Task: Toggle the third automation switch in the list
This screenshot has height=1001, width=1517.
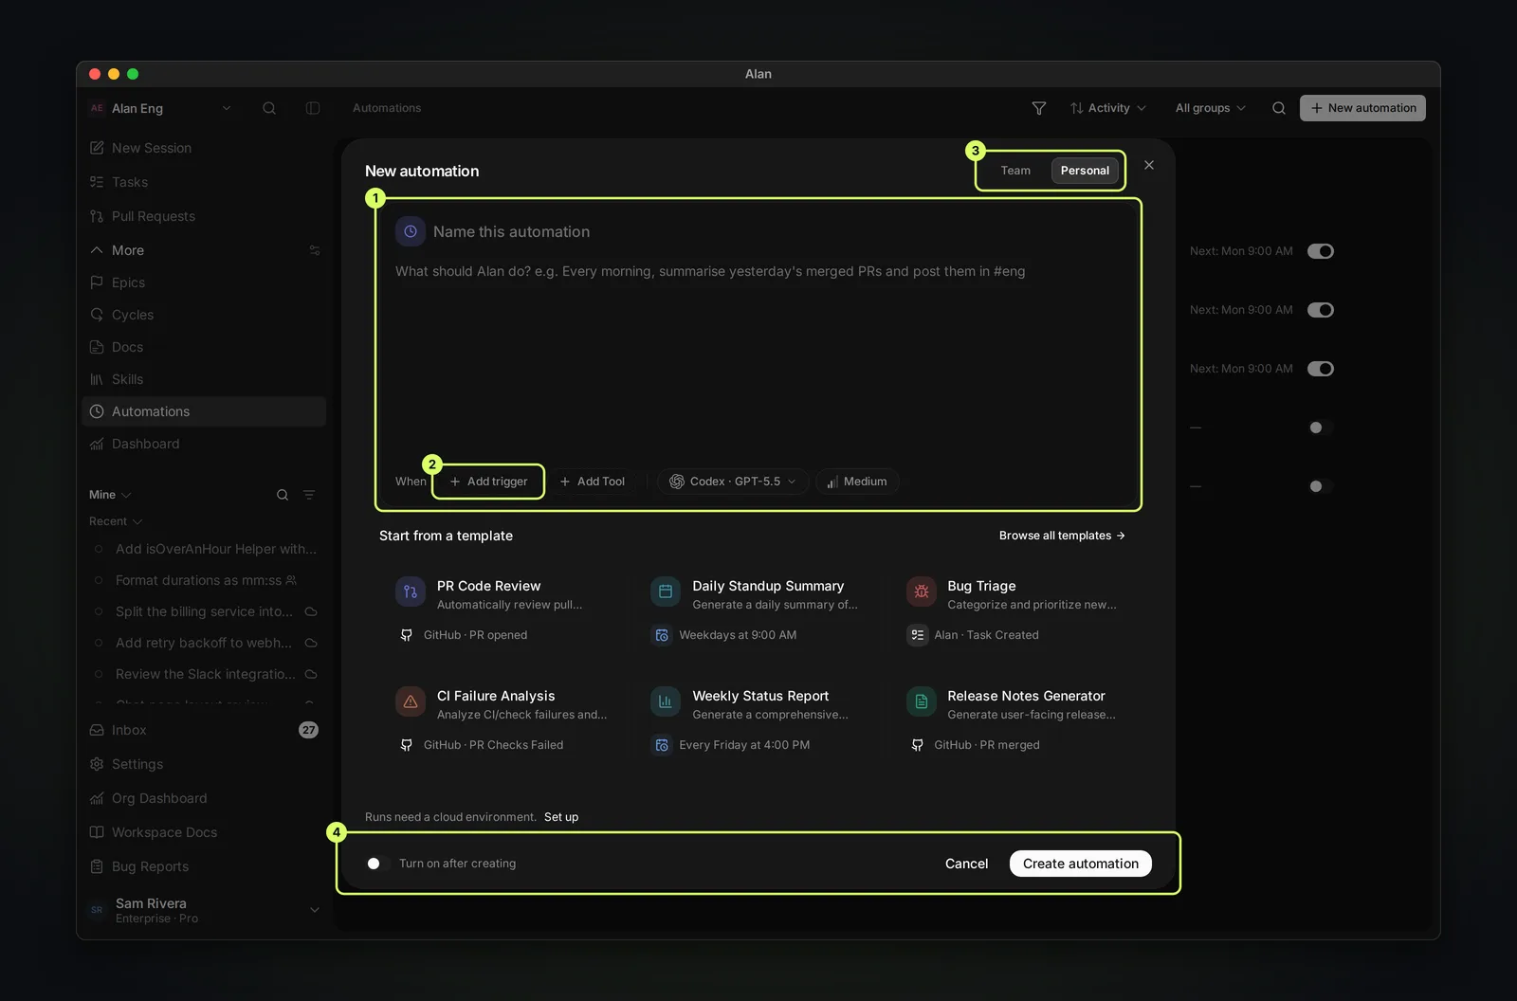Action: [1321, 369]
